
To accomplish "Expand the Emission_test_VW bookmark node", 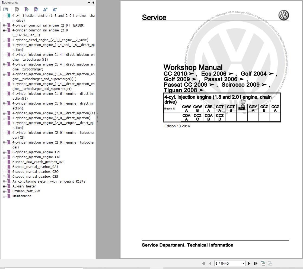I will point(4,191).
